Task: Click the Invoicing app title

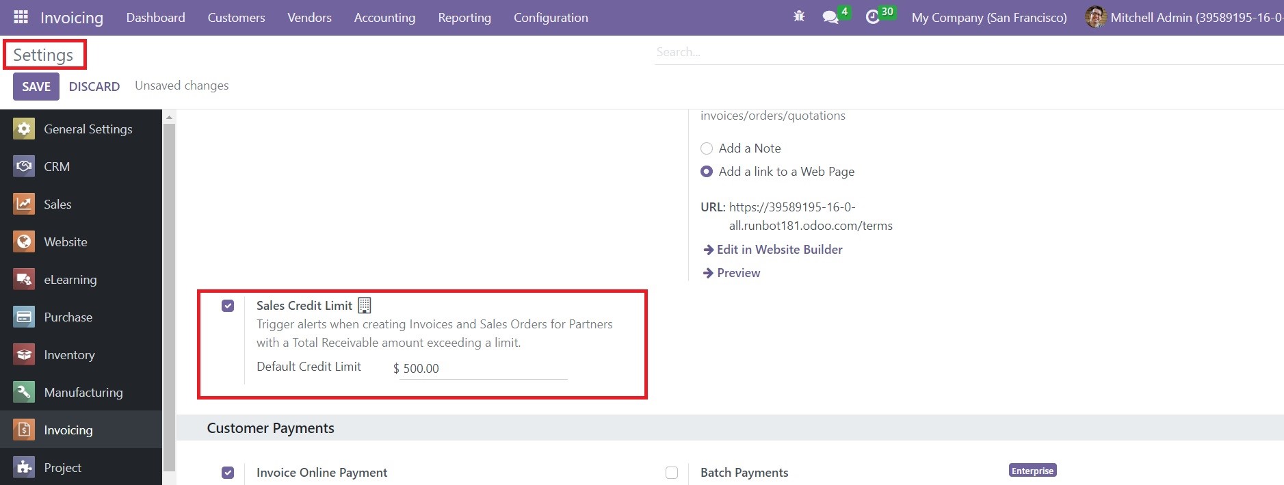Action: tap(72, 17)
